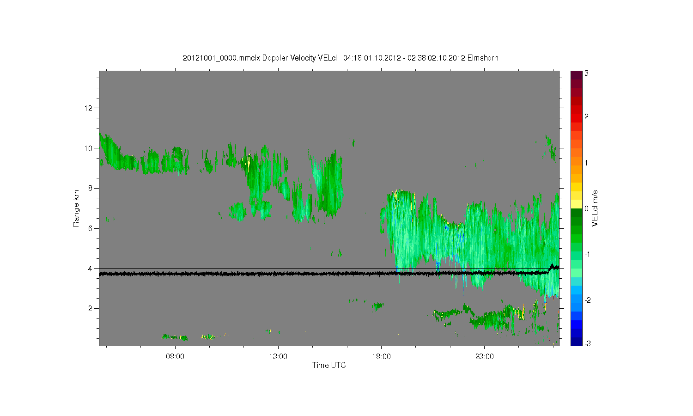Viewport: 693px width, 416px height.
Task: Click the pale yellow colorbar swatch above 0
Action: (576, 204)
